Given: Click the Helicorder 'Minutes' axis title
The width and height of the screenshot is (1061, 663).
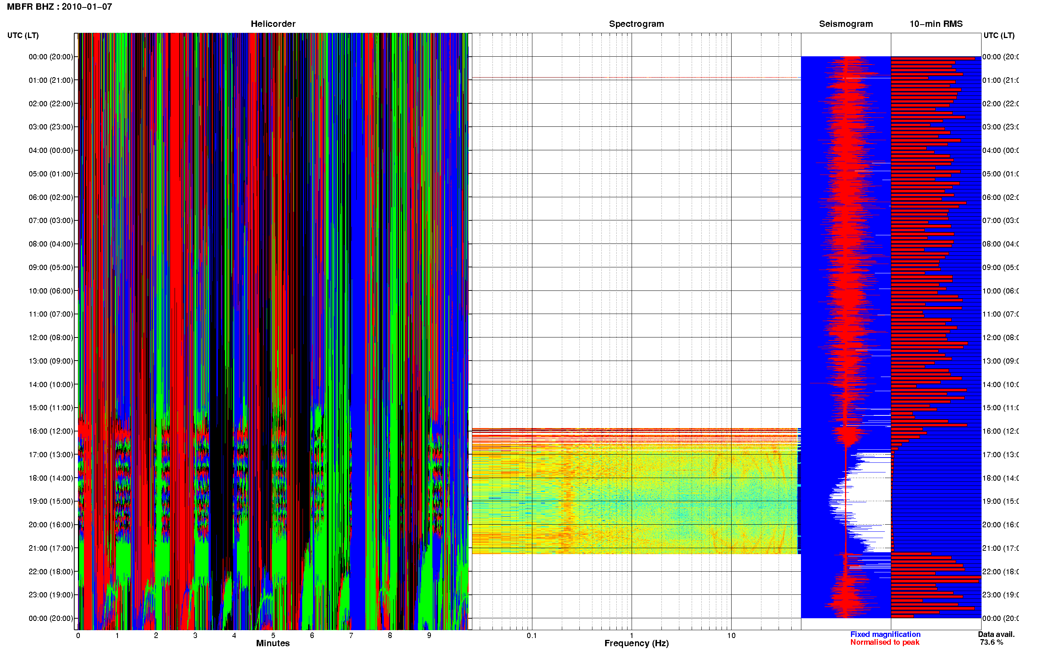Looking at the screenshot, I should [273, 643].
